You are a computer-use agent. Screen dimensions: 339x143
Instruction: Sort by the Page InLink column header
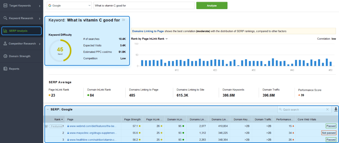(x=154, y=119)
